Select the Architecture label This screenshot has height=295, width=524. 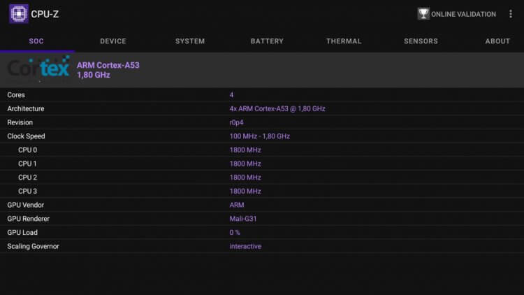[26, 108]
